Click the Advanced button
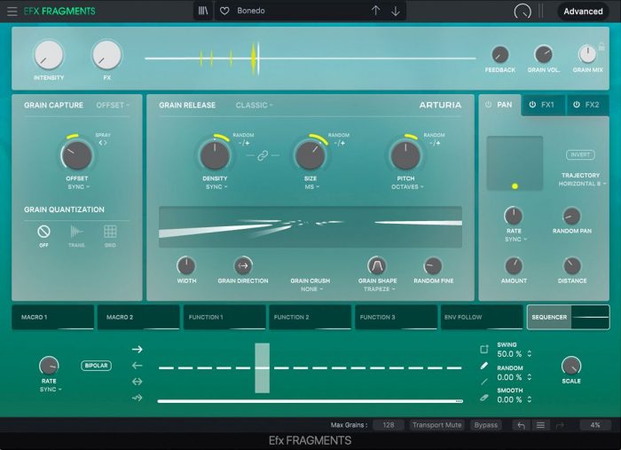Viewport: 621px width, 450px height. click(583, 12)
